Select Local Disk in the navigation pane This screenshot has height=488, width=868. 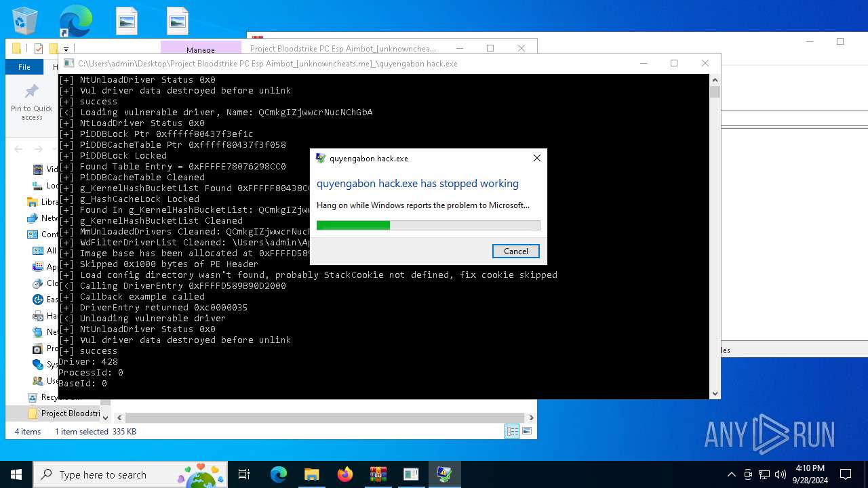point(47,186)
